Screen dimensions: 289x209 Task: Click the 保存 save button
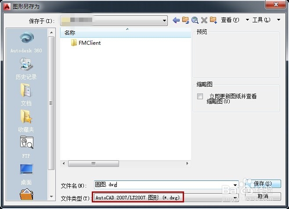point(263,184)
